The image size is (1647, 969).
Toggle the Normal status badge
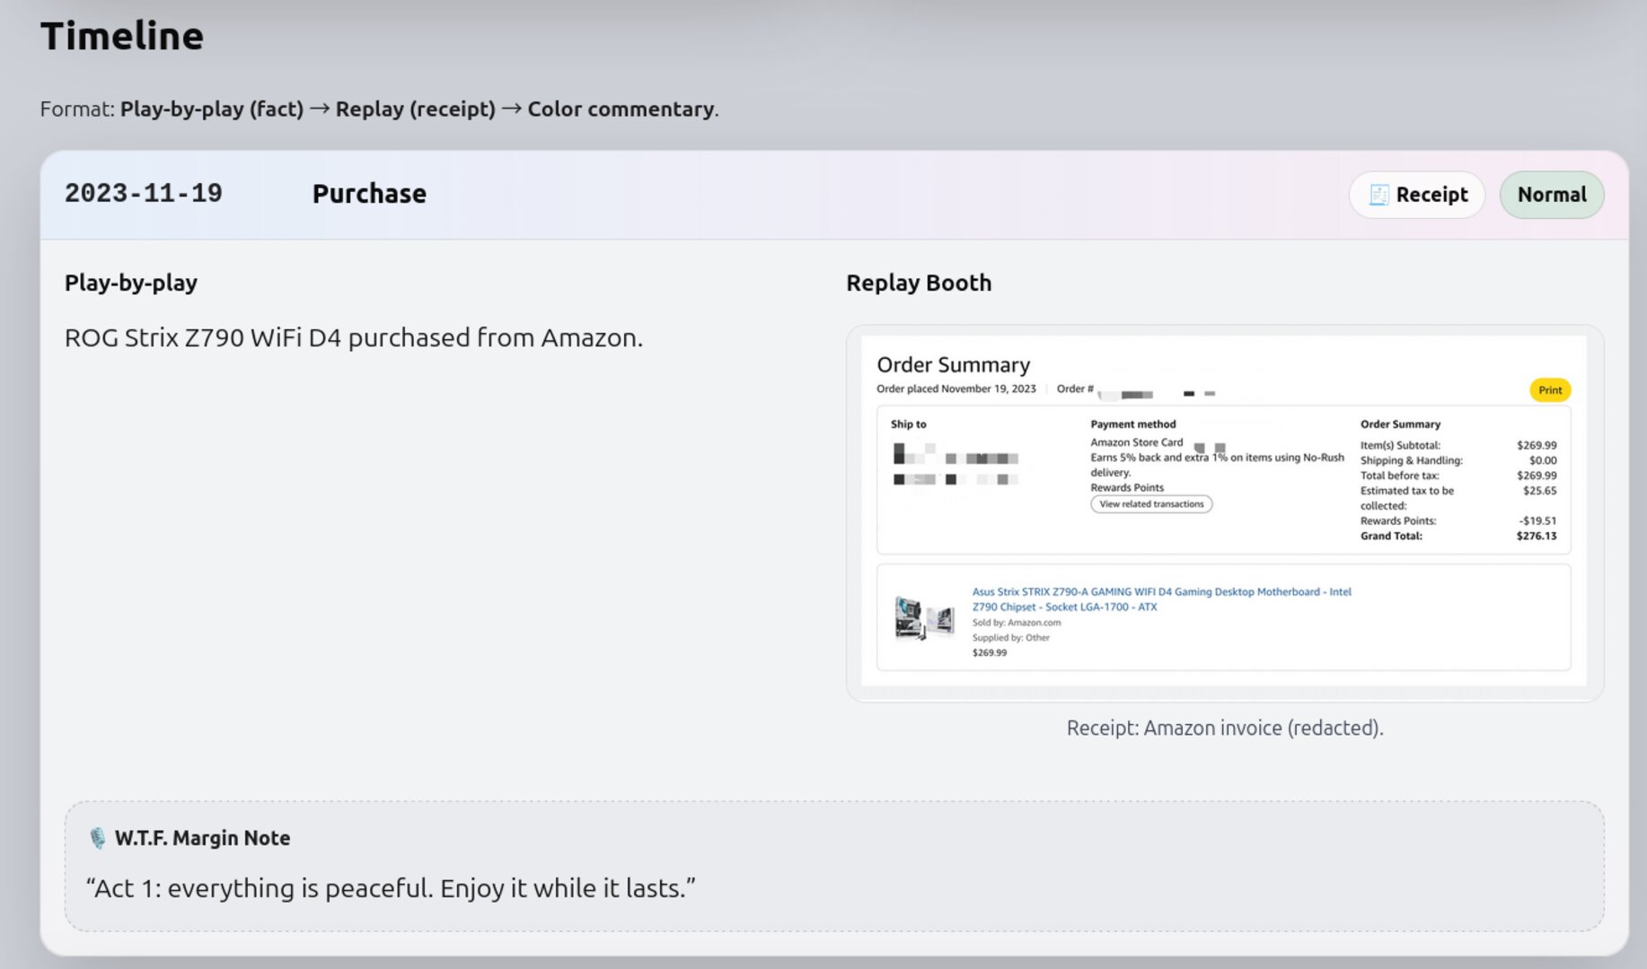(x=1551, y=195)
